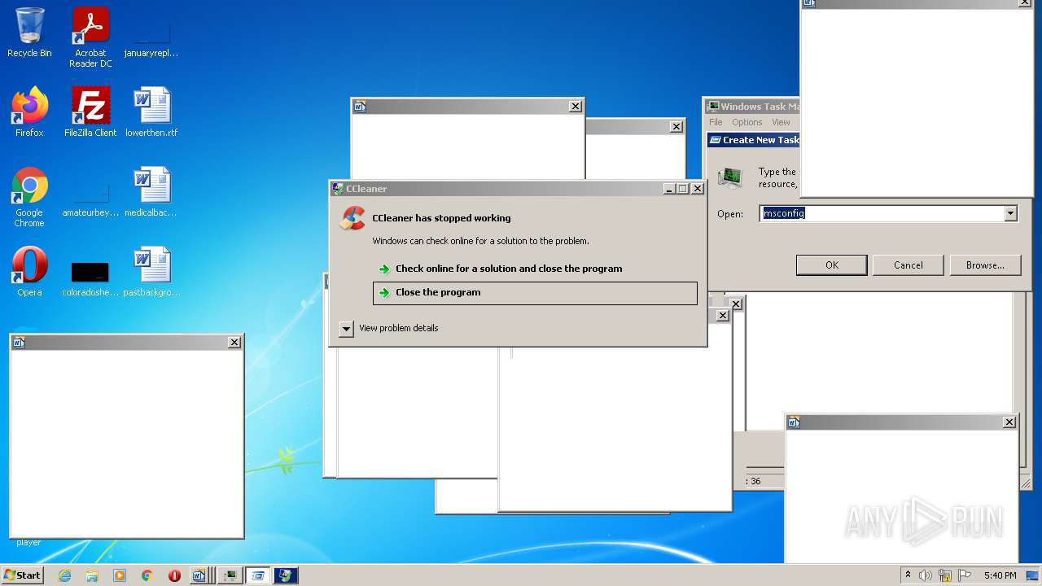Close the CCleaner error dialog
Screen dimensions: 1042x586
[x=698, y=189]
